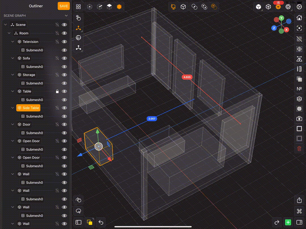The image size is (306, 229).
Task: Open settings gear in top right
Action: pyautogui.click(x=299, y=7)
